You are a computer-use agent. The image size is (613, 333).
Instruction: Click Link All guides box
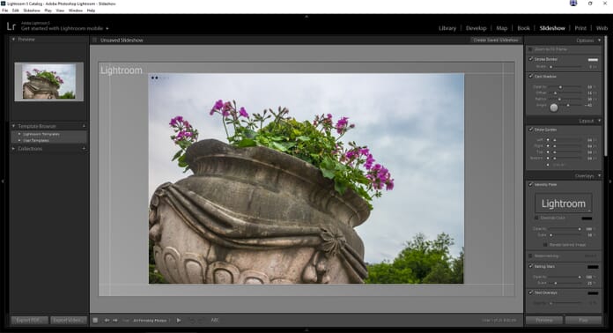[548, 165]
